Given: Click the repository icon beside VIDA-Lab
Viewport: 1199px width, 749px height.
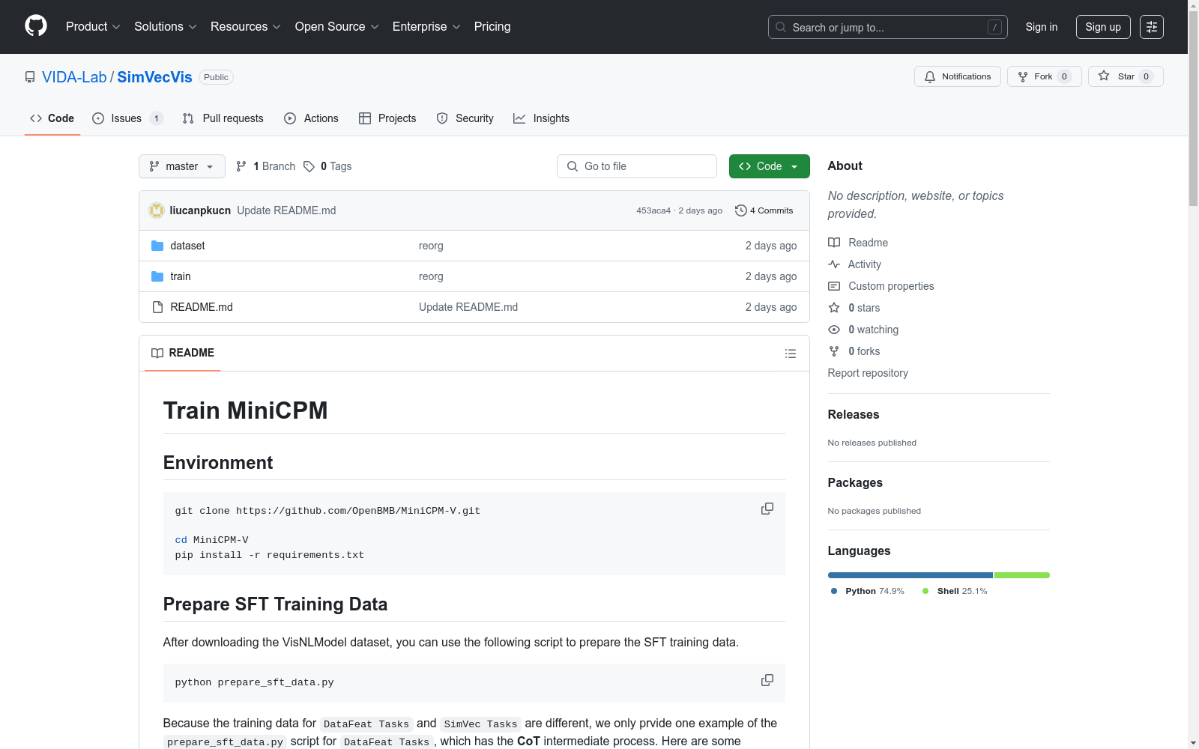Looking at the screenshot, I should pyautogui.click(x=30, y=77).
